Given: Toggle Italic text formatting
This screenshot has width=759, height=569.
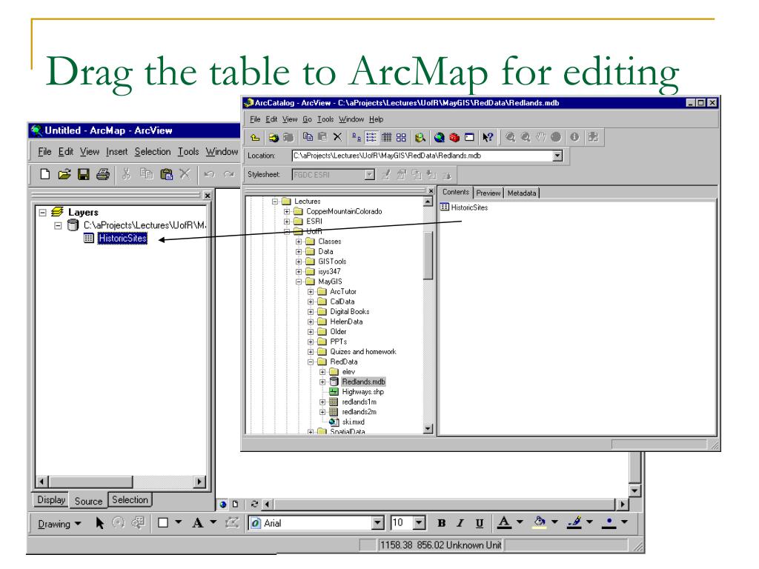Looking at the screenshot, I should (460, 523).
